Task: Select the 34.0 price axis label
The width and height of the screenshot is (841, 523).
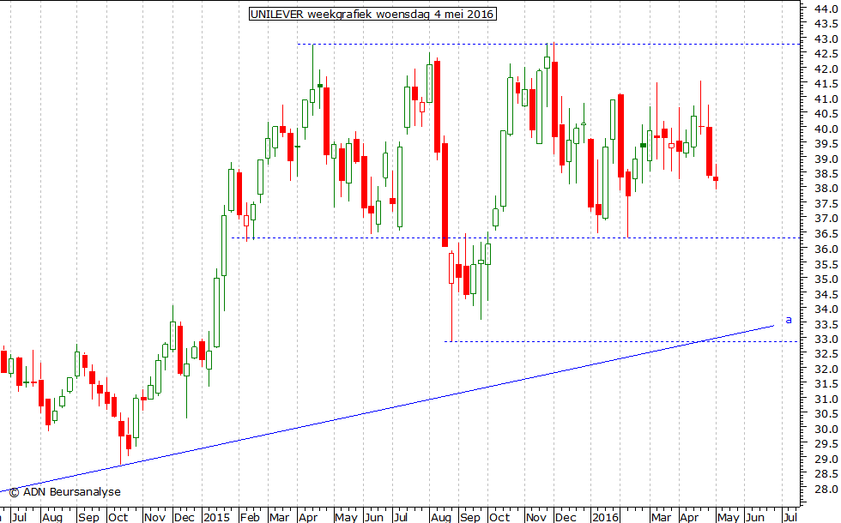Action: (826, 310)
